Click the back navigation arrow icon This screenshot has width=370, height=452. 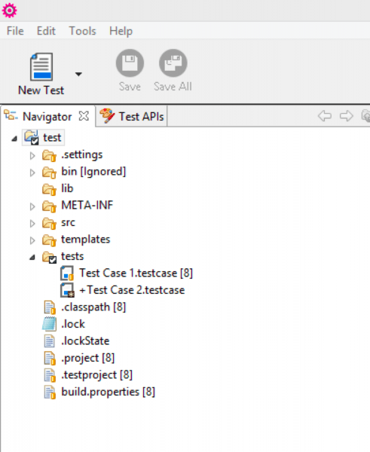[325, 116]
